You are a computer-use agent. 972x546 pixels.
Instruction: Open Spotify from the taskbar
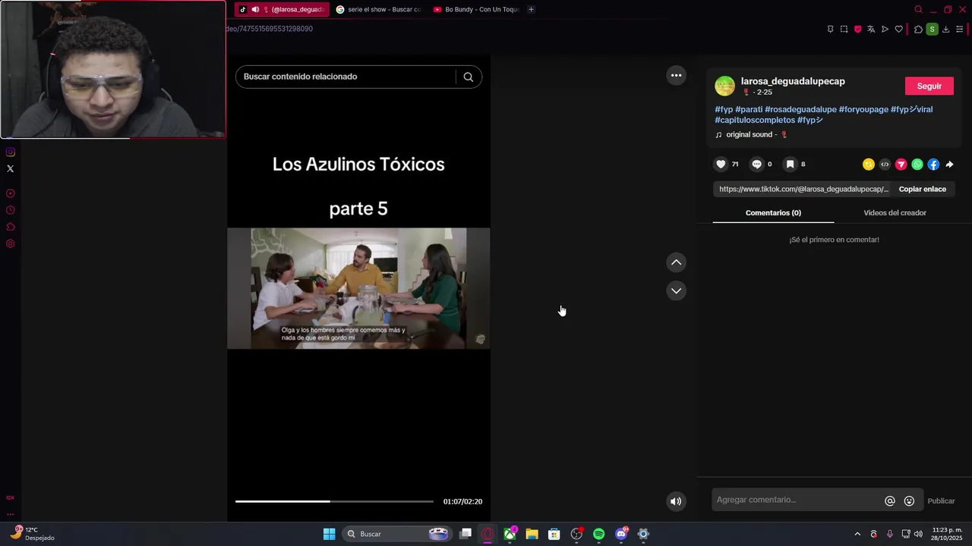coord(598,534)
